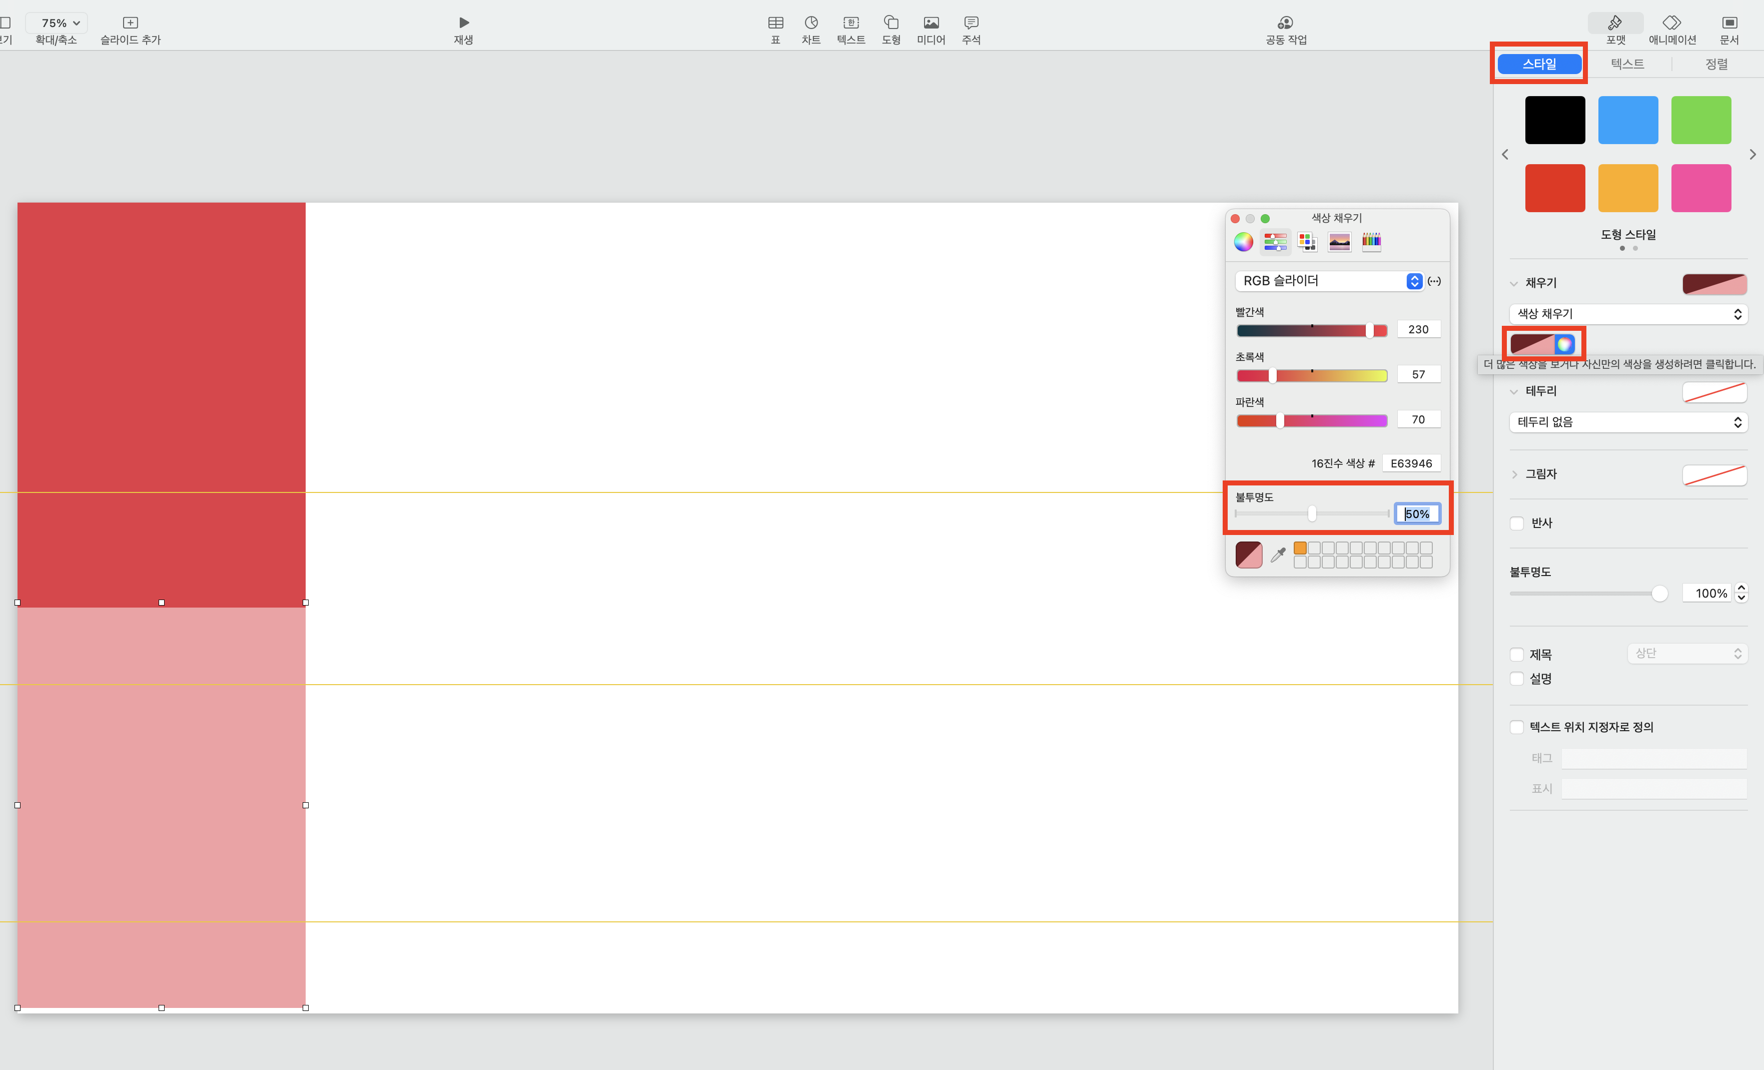Select the color pencils tab in color picker
1764x1070 pixels.
click(x=1371, y=241)
